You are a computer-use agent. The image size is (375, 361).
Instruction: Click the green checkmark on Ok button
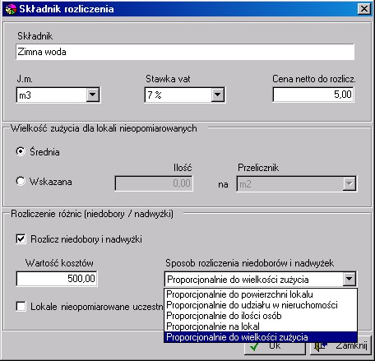pyautogui.click(x=254, y=347)
